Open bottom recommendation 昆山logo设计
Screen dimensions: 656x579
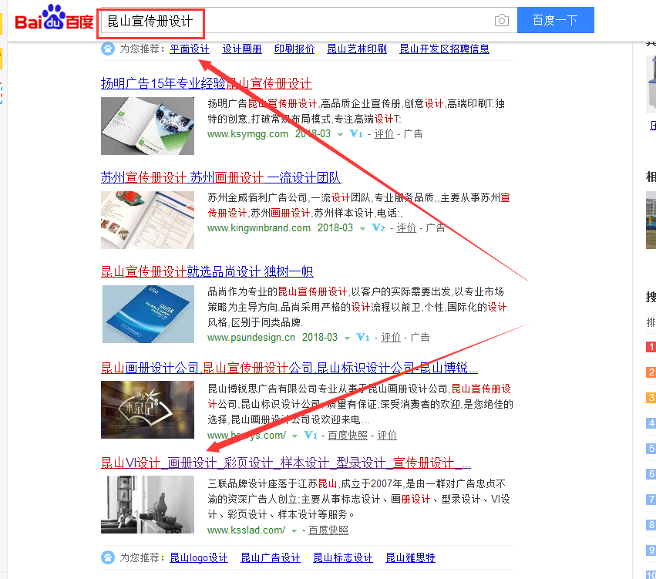199,557
